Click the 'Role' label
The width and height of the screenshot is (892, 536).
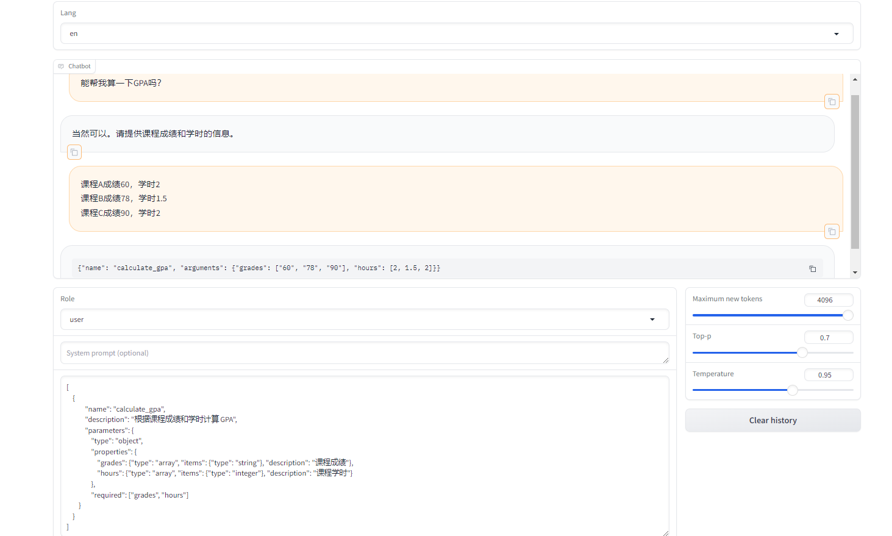click(68, 299)
